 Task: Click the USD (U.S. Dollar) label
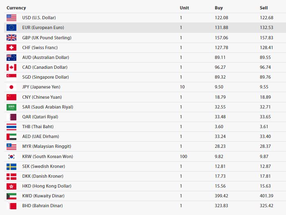point(39,18)
